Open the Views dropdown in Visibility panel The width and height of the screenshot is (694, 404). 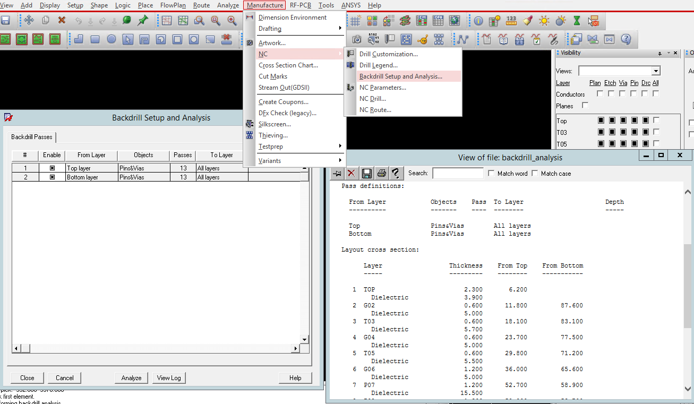(656, 71)
